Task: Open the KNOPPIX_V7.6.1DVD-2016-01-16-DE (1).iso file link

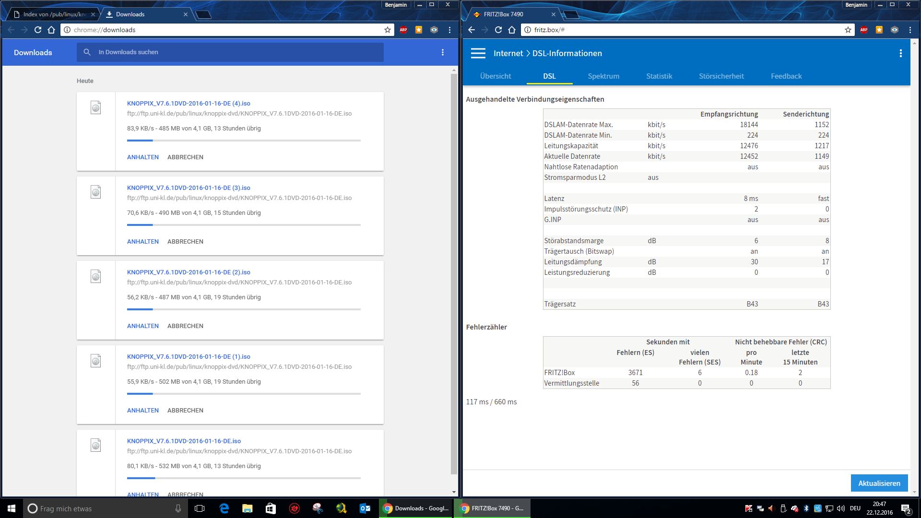Action: pyautogui.click(x=189, y=357)
